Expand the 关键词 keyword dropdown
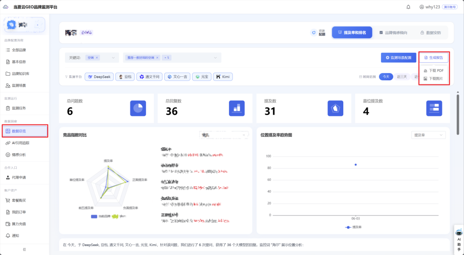 click(x=113, y=58)
